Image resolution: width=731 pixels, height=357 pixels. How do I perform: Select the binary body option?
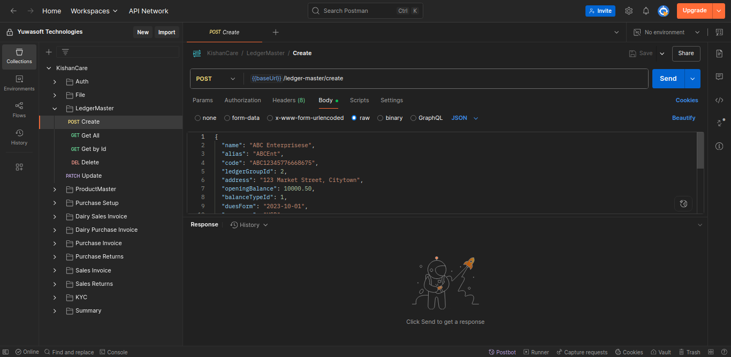click(x=380, y=118)
